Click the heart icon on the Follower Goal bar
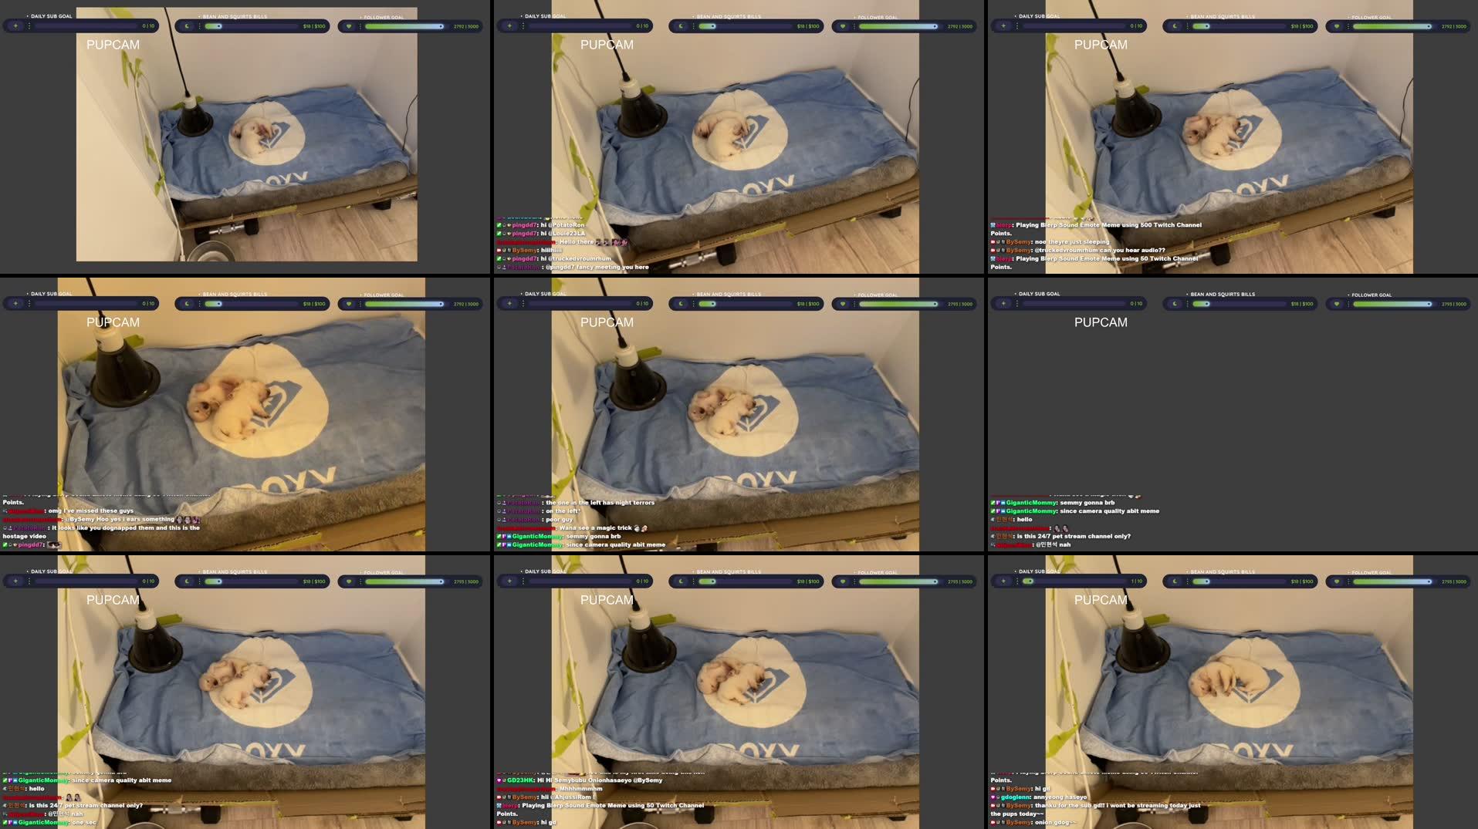Image resolution: width=1478 pixels, height=829 pixels. (349, 25)
